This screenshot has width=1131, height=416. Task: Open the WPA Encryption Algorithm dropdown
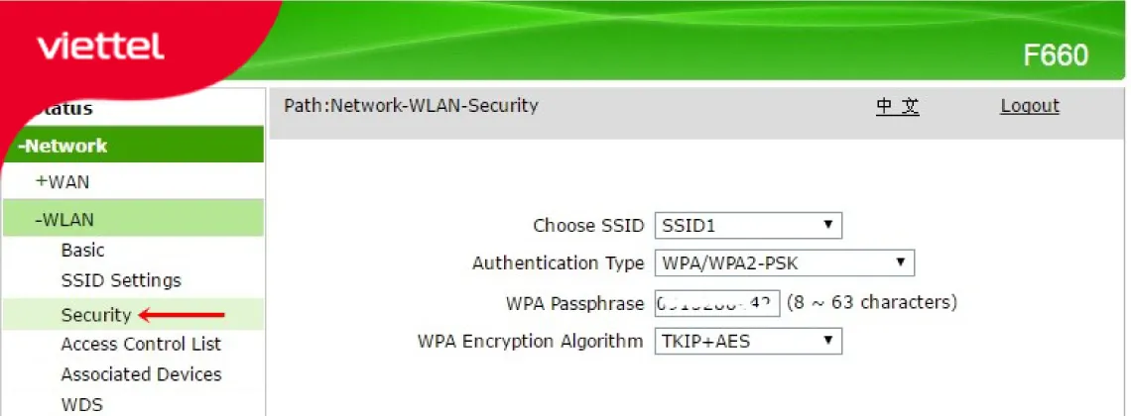click(x=748, y=342)
